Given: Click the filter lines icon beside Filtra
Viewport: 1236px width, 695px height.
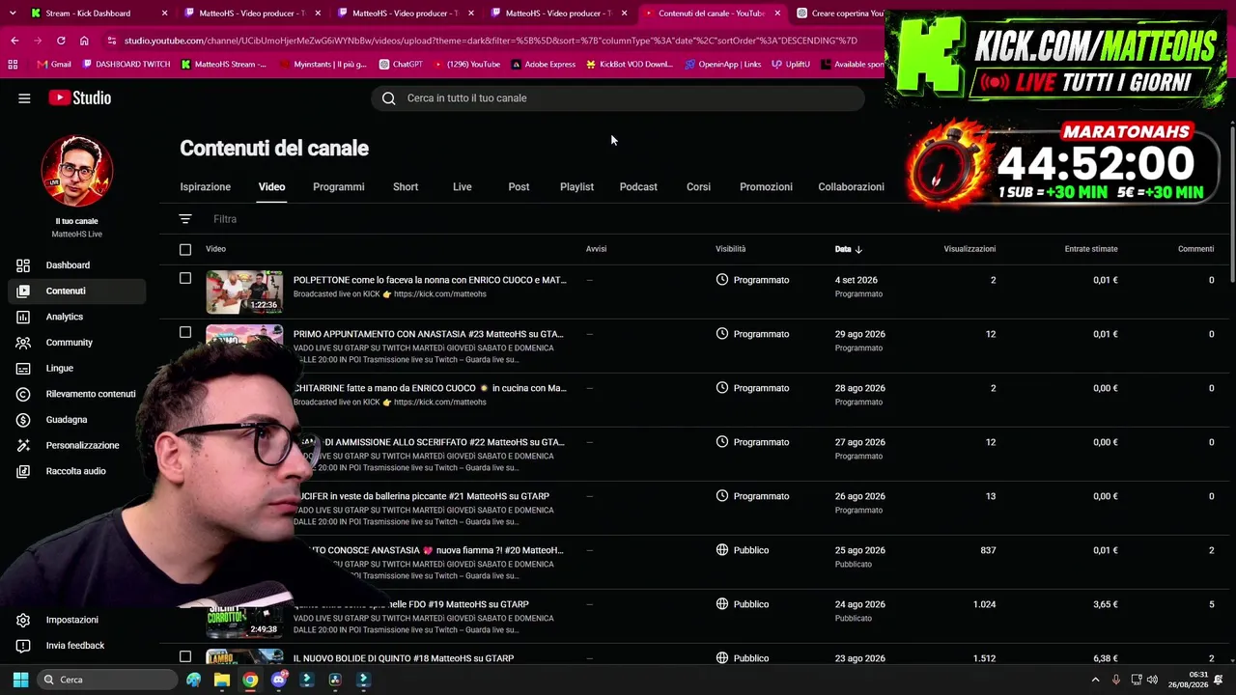Looking at the screenshot, I should pos(185,219).
